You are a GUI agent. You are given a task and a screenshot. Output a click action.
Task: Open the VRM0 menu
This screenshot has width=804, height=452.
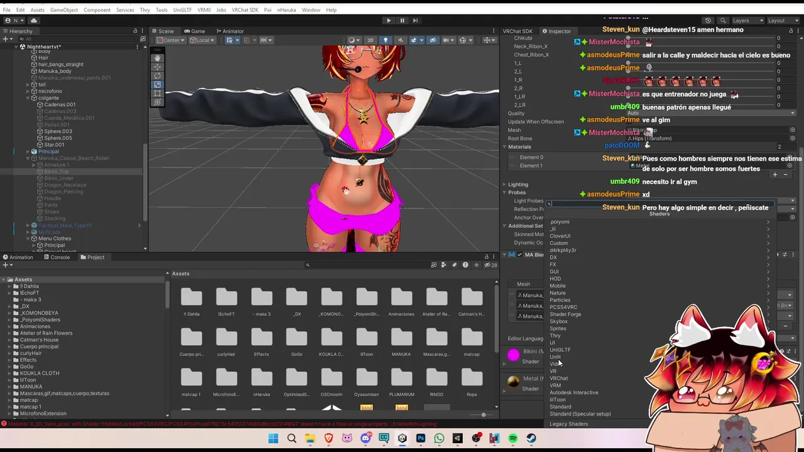click(204, 10)
